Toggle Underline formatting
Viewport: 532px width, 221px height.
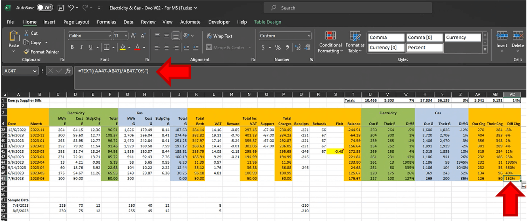coord(91,47)
